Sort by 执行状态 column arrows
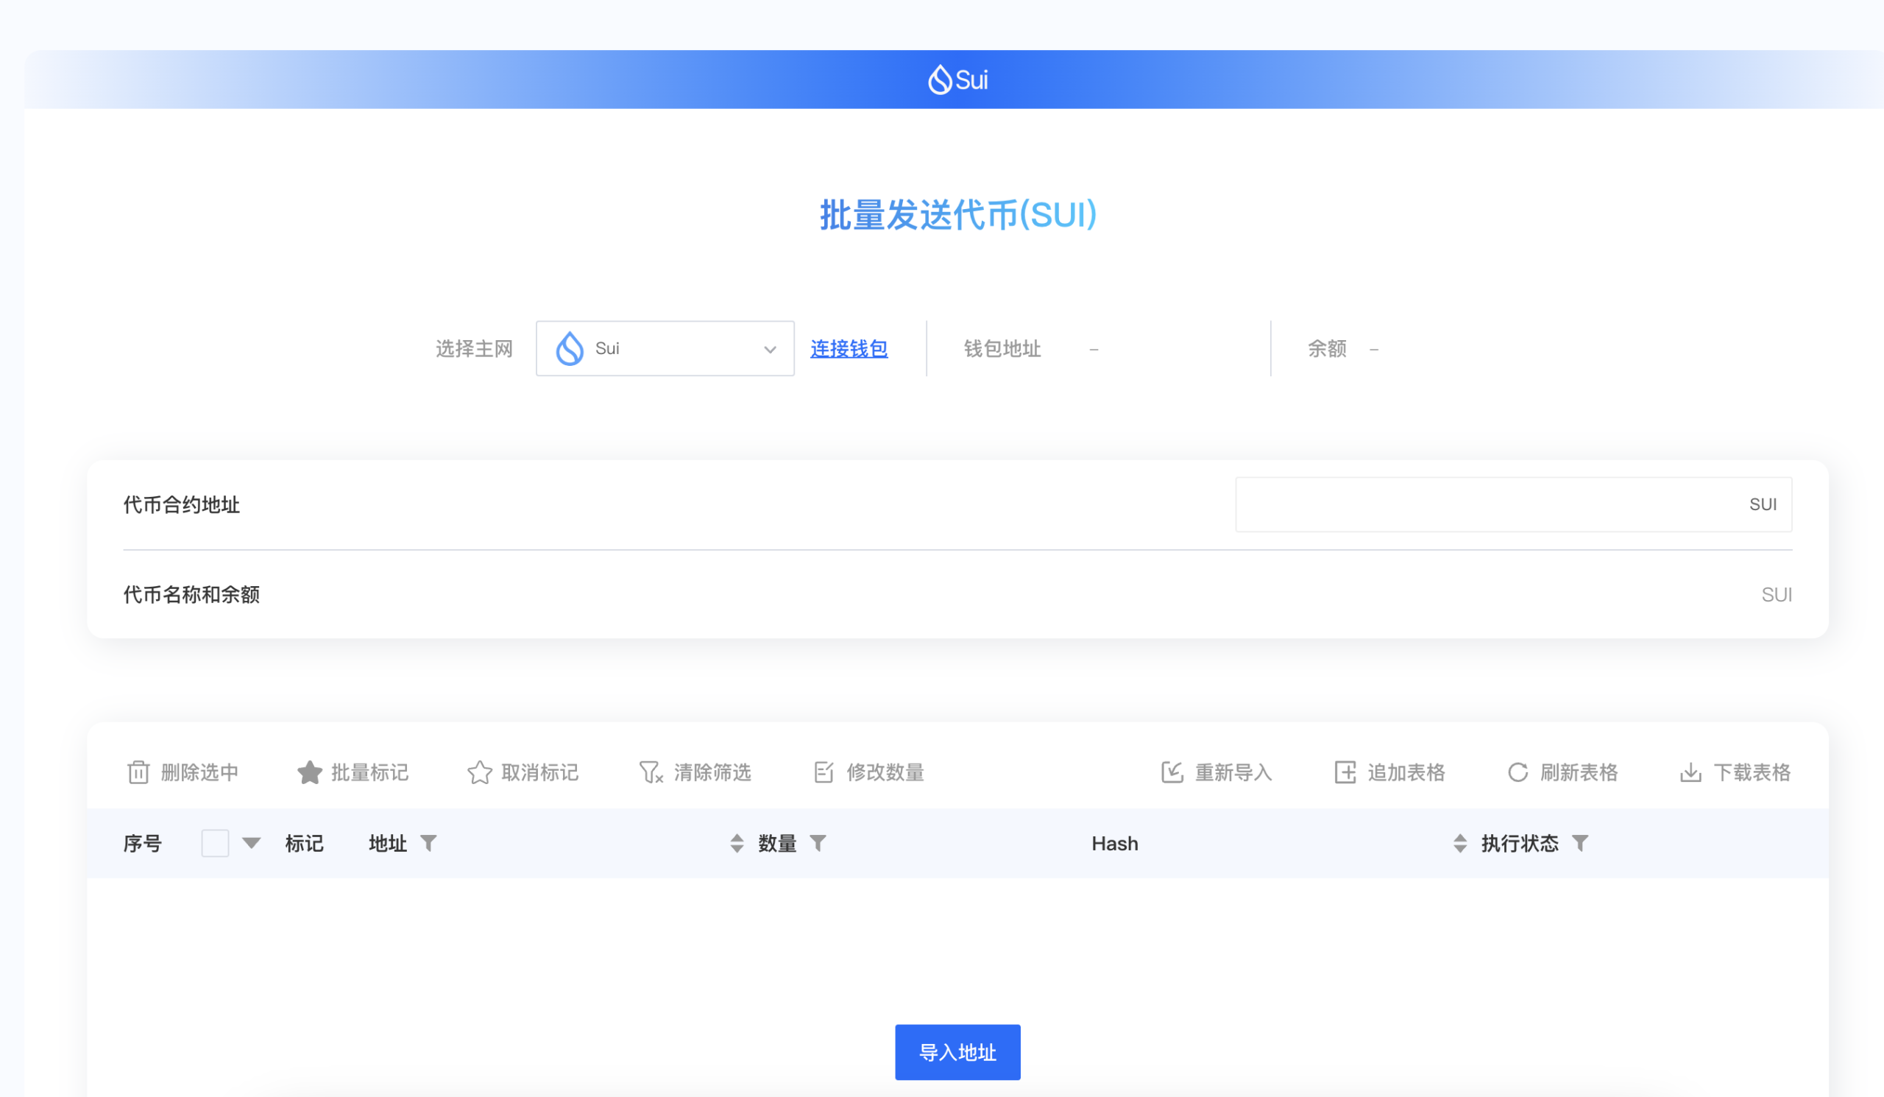Image resolution: width=1884 pixels, height=1097 pixels. [x=1459, y=844]
